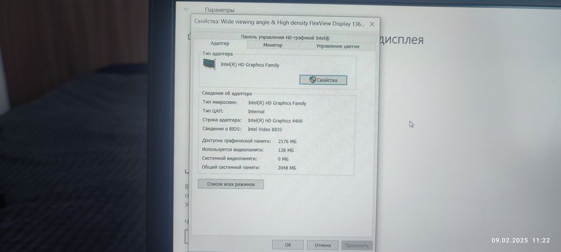This screenshot has width=561, height=252.
Task: Click the Сведения о BIOS label
Action: coord(222,129)
